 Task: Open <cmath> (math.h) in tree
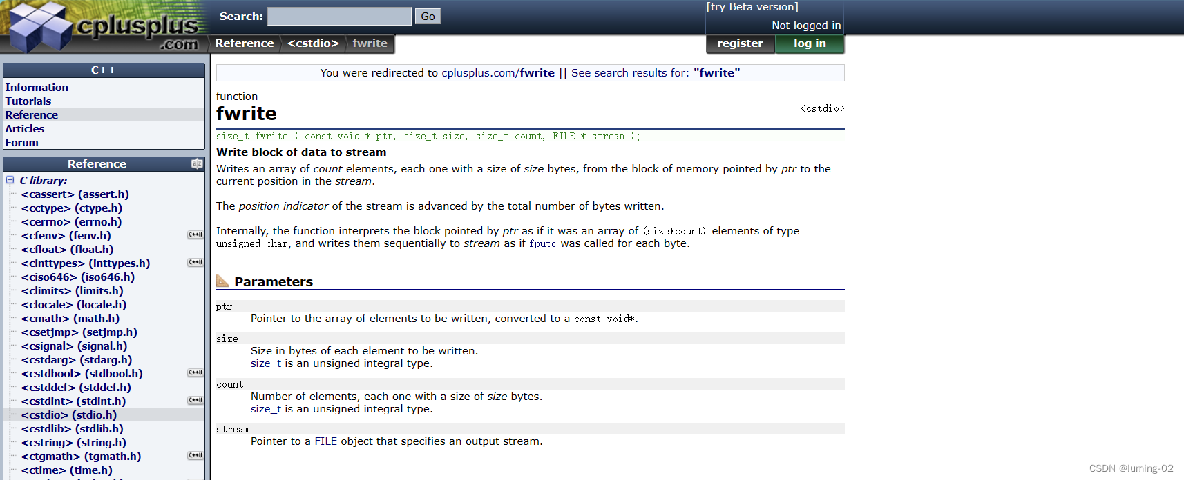tap(70, 319)
